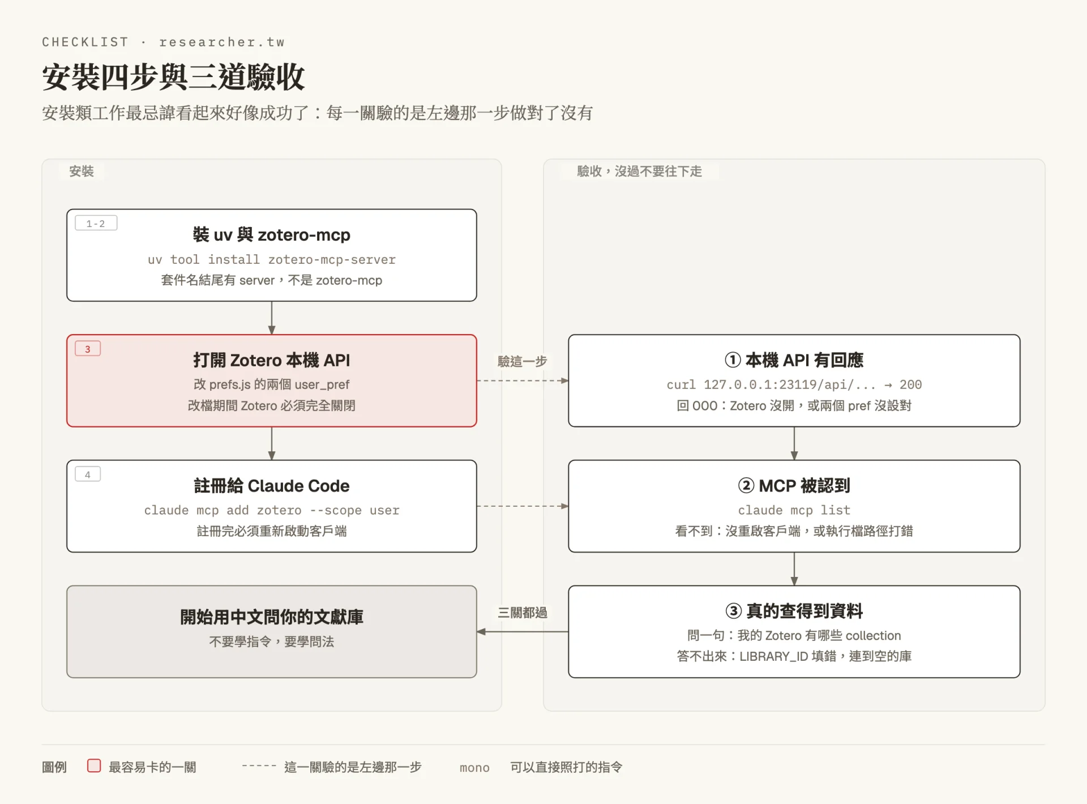
Task: Click the note 回 000：Zotero 沒開
Action: tap(794, 405)
